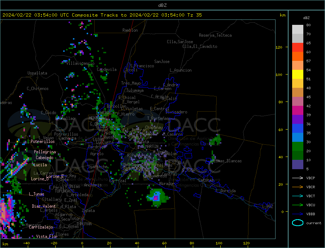Click the 'S.ROSA' map label
Image resolution: width=325 pixels, height=248 pixels.
click(x=188, y=170)
